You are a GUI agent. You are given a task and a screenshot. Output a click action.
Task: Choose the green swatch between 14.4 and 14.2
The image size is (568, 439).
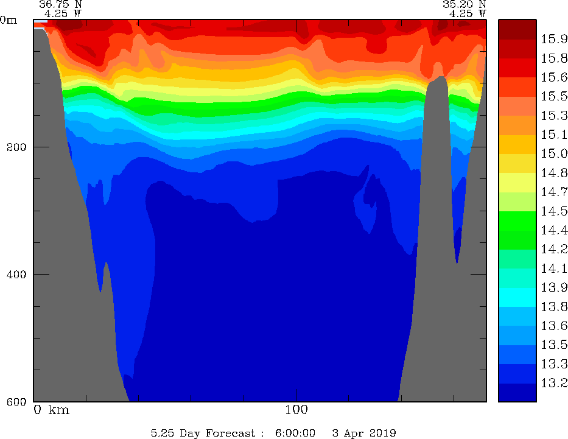pos(517,240)
